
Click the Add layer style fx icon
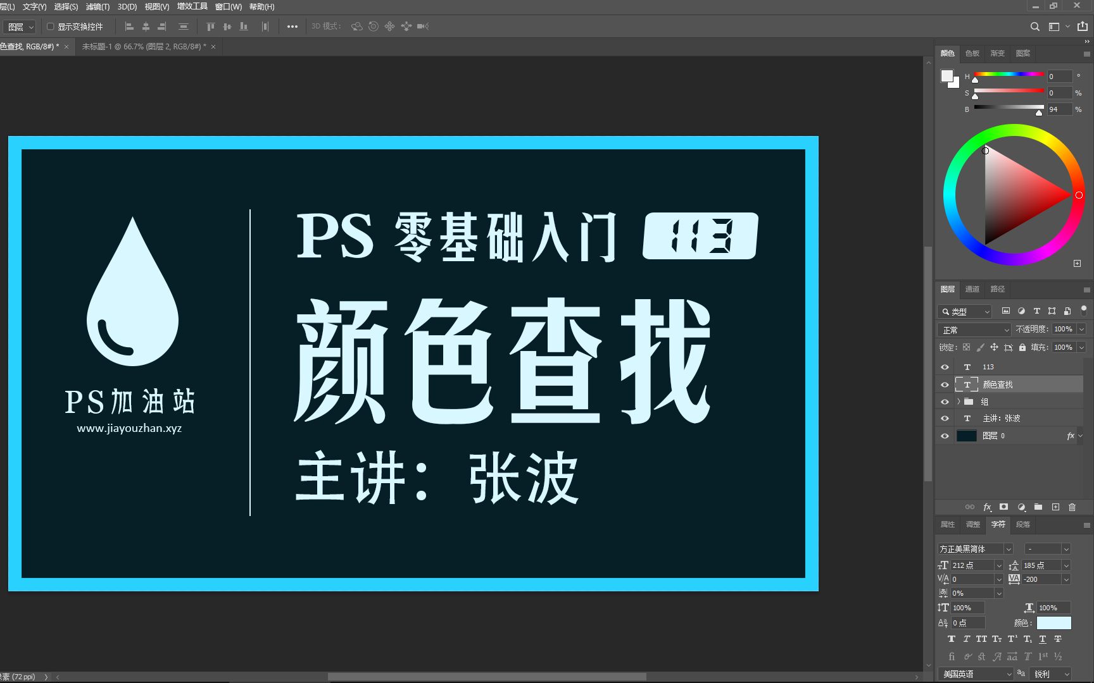987,507
